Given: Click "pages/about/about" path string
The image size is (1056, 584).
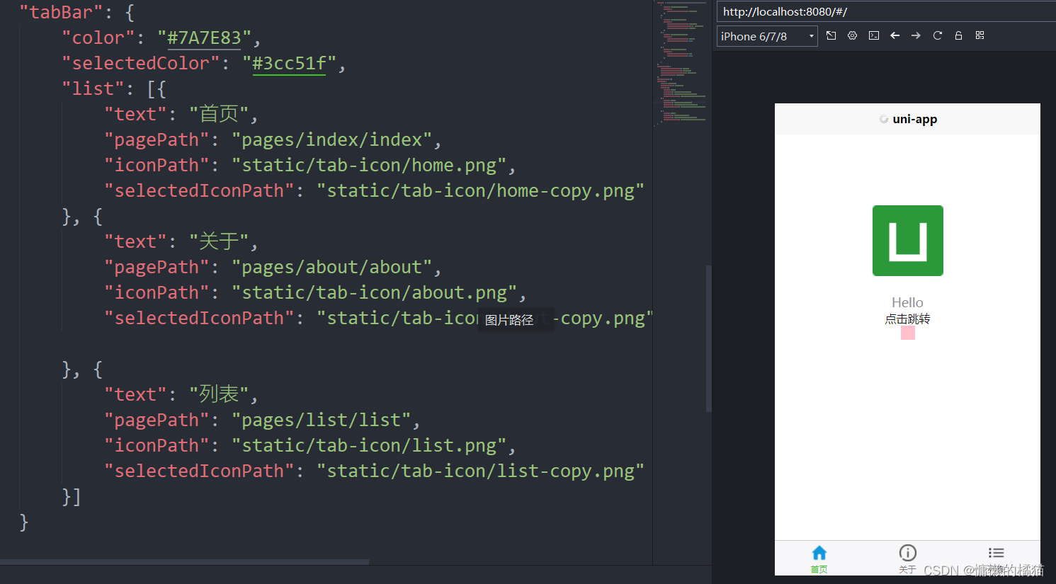Looking at the screenshot, I should [x=331, y=268].
